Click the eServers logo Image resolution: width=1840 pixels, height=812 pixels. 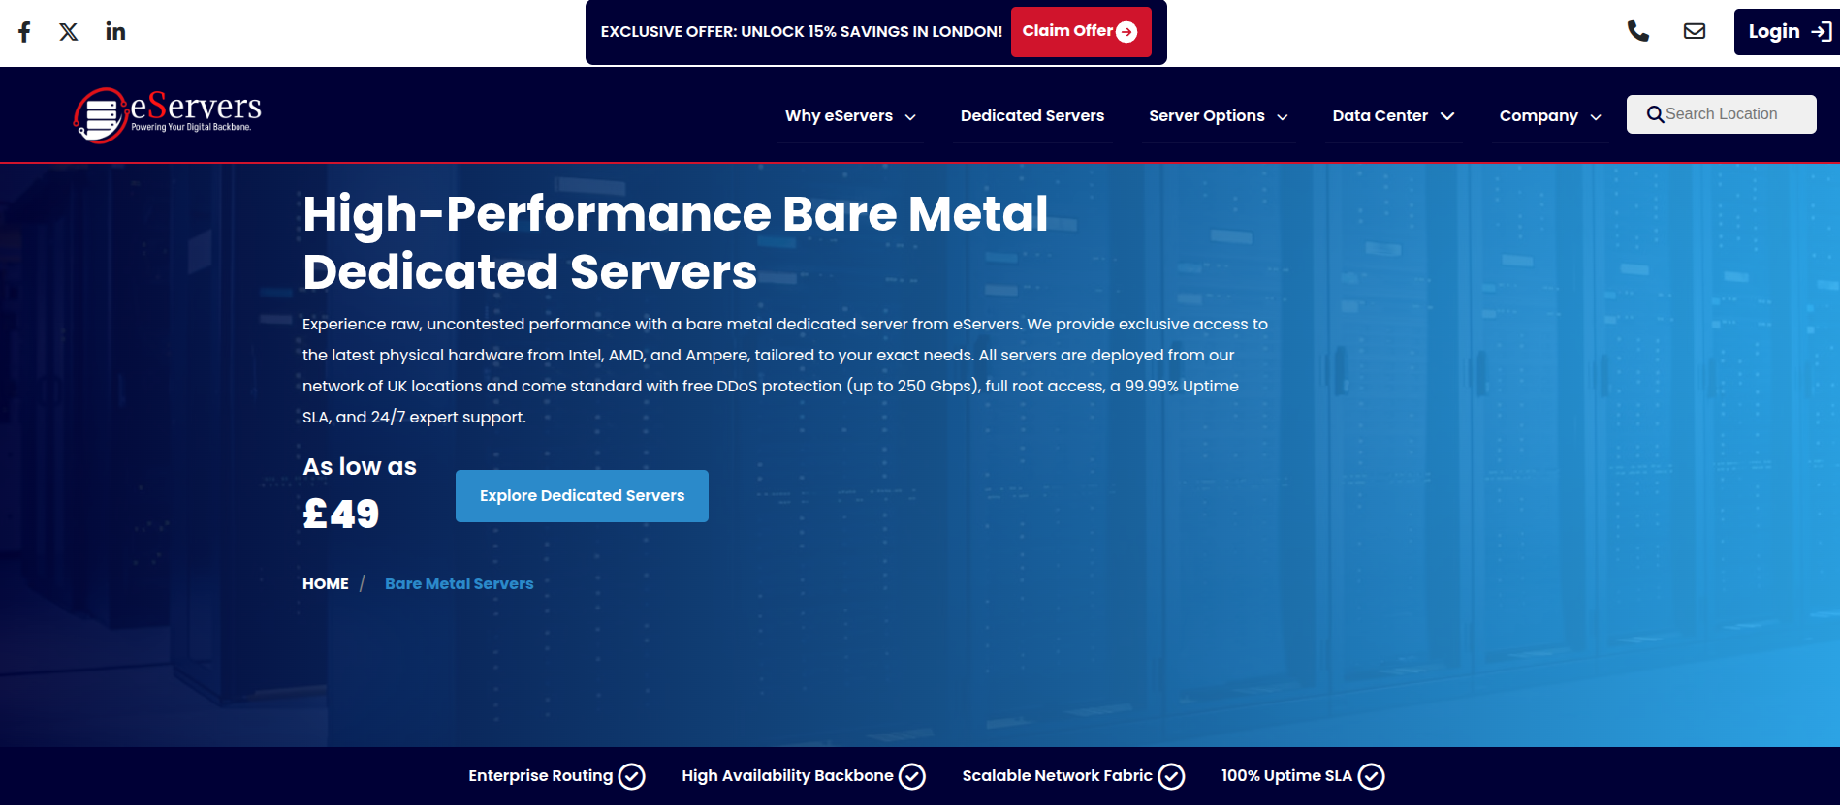(167, 114)
